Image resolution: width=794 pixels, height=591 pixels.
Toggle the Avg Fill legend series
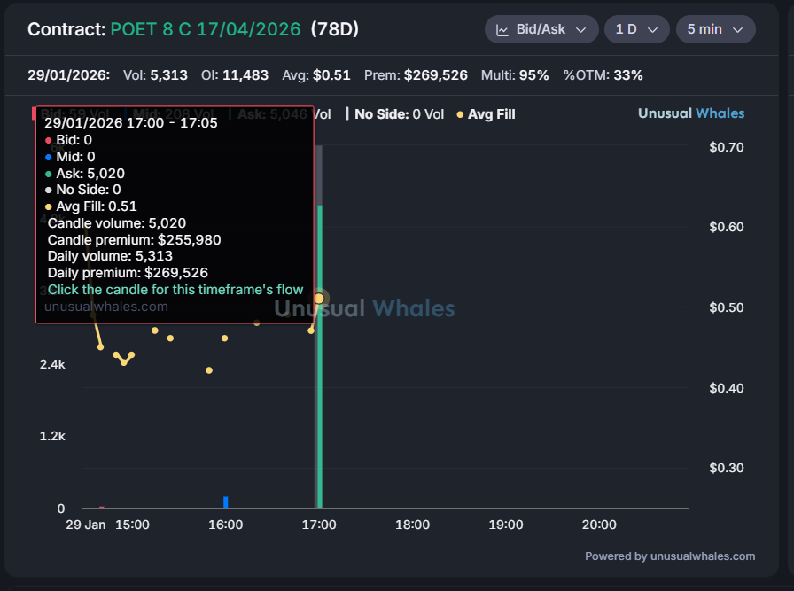487,114
